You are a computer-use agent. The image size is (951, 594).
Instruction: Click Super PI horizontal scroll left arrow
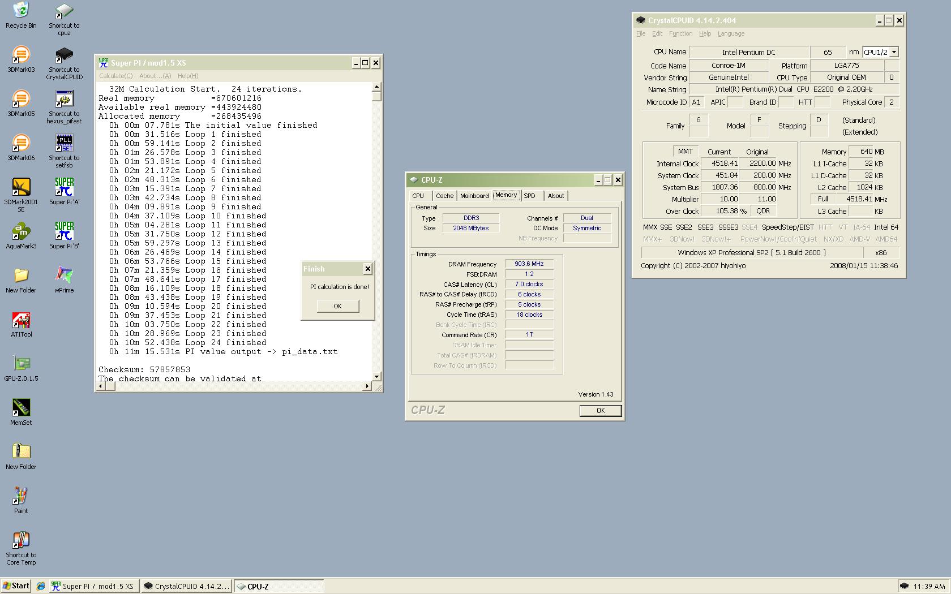tap(101, 386)
